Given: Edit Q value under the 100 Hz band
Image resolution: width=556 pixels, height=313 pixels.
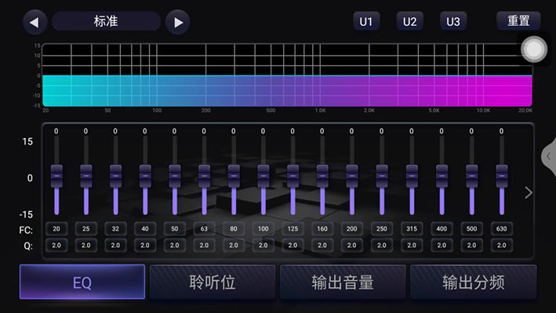Looking at the screenshot, I should [263, 246].
